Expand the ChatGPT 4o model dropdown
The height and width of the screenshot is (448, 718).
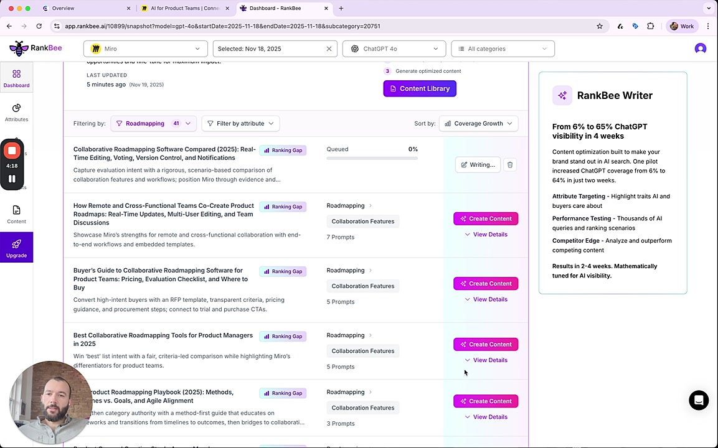394,49
